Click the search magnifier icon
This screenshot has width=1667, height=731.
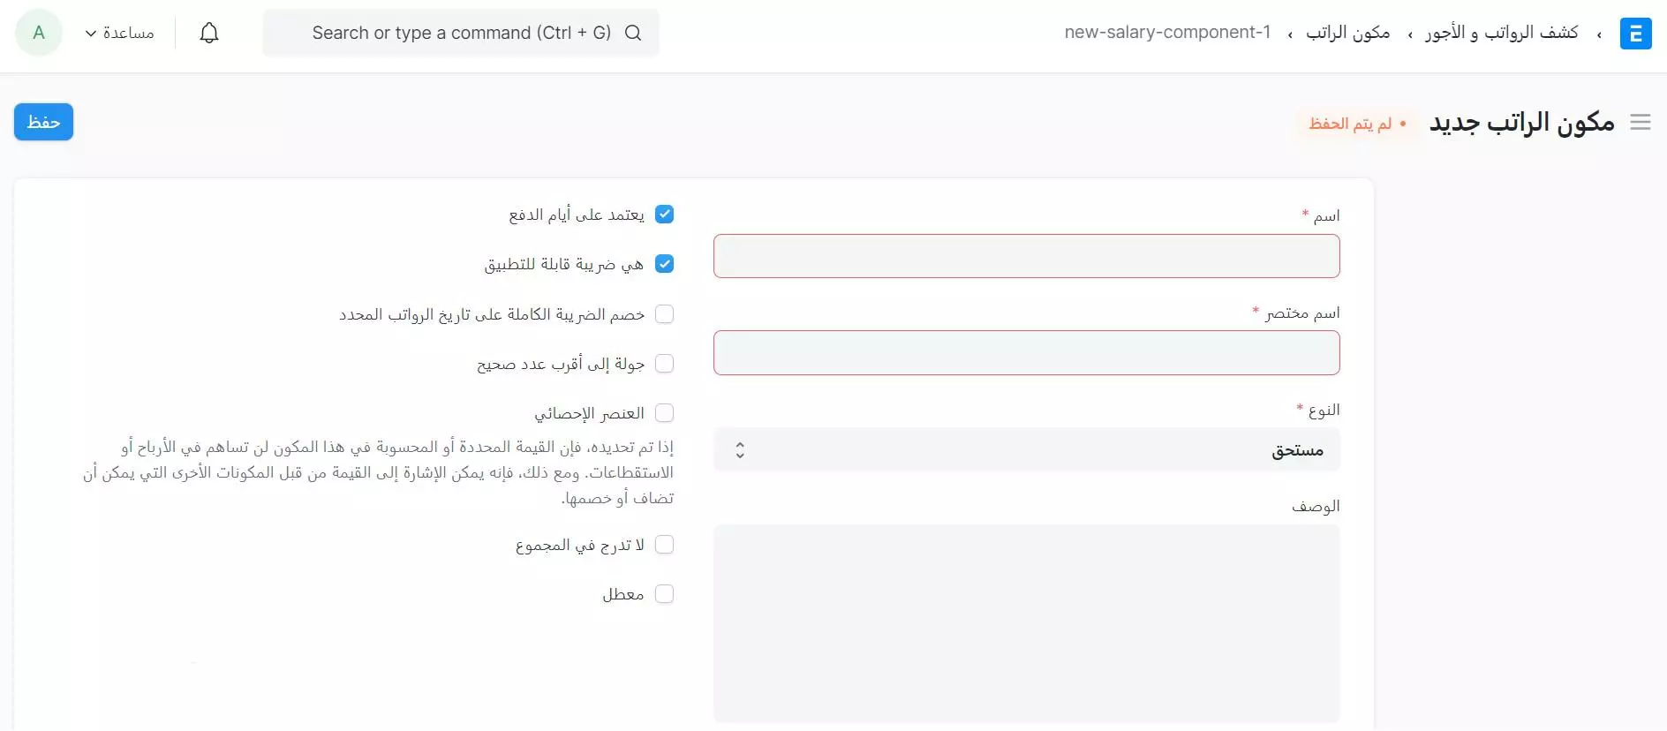(x=633, y=33)
